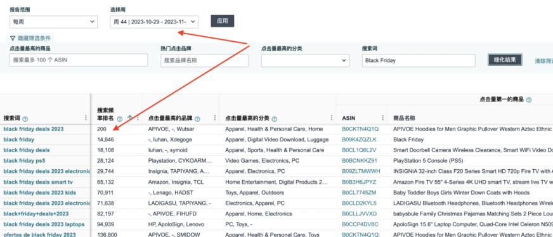Click the rank value 18,108
553x237 pixels.
pos(105,150)
